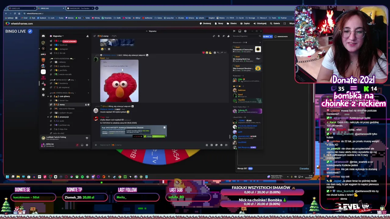This screenshot has height=219, width=390.
Task: Expand Aktywność section arrow in member list
Action: tap(260, 43)
